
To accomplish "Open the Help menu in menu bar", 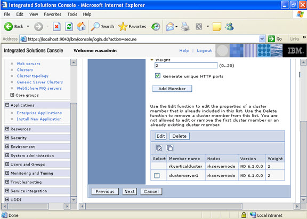I will 87,14.
